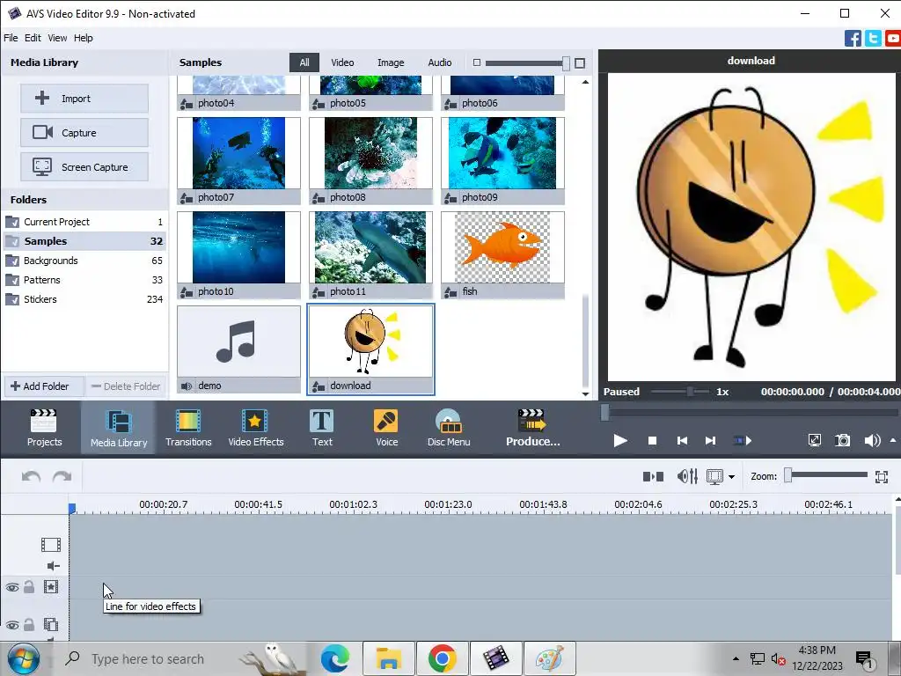Click the Screen Capture button
Screen dimensions: 901x676
(84, 167)
